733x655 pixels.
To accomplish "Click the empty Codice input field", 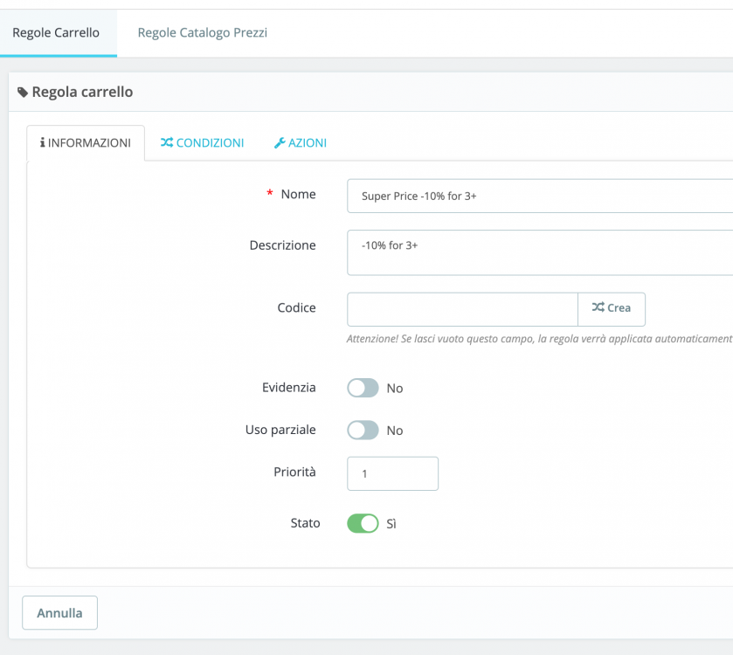I will point(462,309).
